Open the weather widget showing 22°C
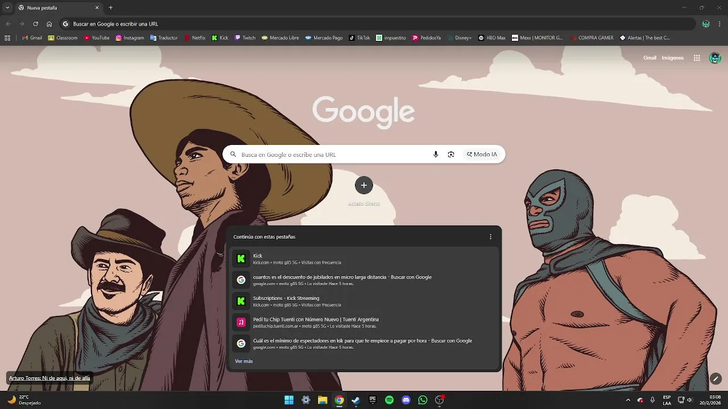Image resolution: width=728 pixels, height=409 pixels. click(24, 400)
